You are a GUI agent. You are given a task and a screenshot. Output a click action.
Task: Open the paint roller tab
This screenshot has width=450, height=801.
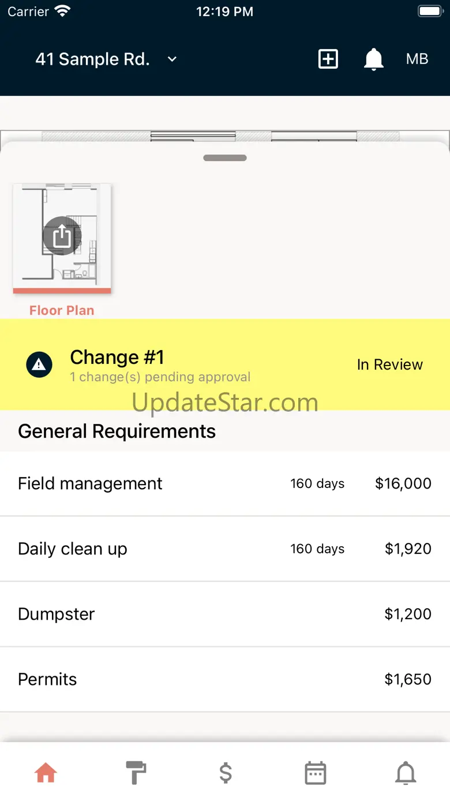[x=136, y=773]
